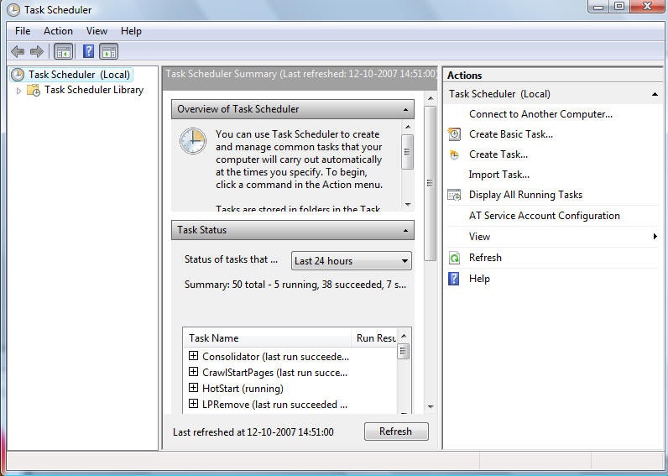Click the Task Scheduler title bar clock icon
Screen dimensions: 668x476
coord(13,9)
